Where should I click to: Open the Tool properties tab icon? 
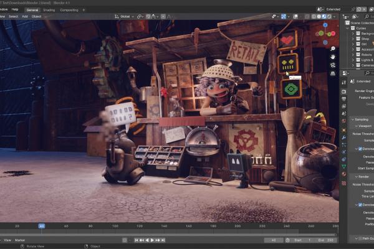tap(343, 82)
